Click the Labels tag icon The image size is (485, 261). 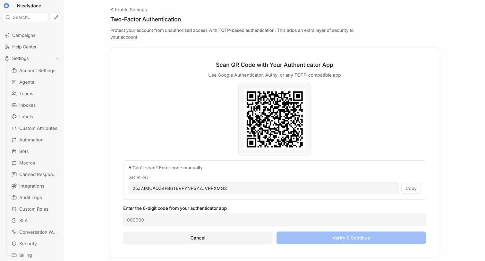coord(14,117)
